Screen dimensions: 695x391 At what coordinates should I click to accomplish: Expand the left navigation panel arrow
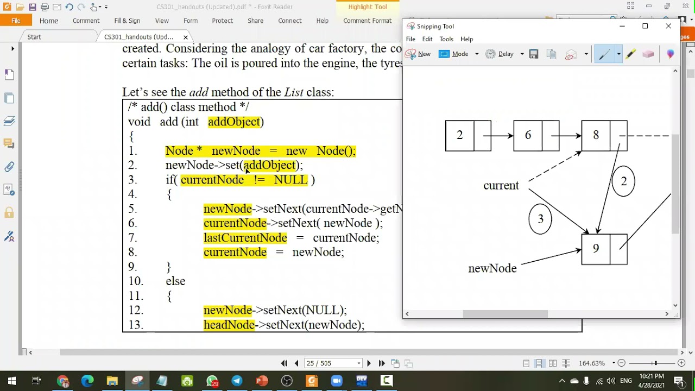tap(12, 48)
